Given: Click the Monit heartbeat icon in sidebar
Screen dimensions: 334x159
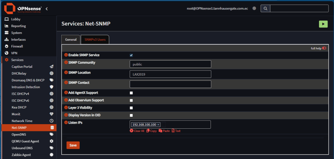Looking at the screenshot, I should [51, 114].
